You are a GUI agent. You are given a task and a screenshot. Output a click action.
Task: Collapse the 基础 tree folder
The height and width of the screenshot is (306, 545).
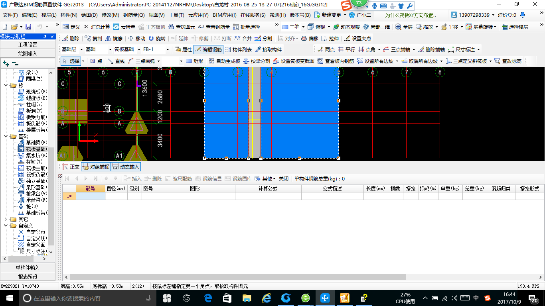coord(6,136)
